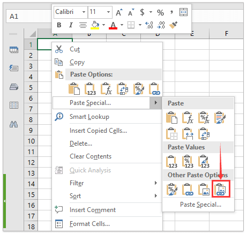
Task: Toggle Bold formatting in mini toolbar
Action: 59,25
